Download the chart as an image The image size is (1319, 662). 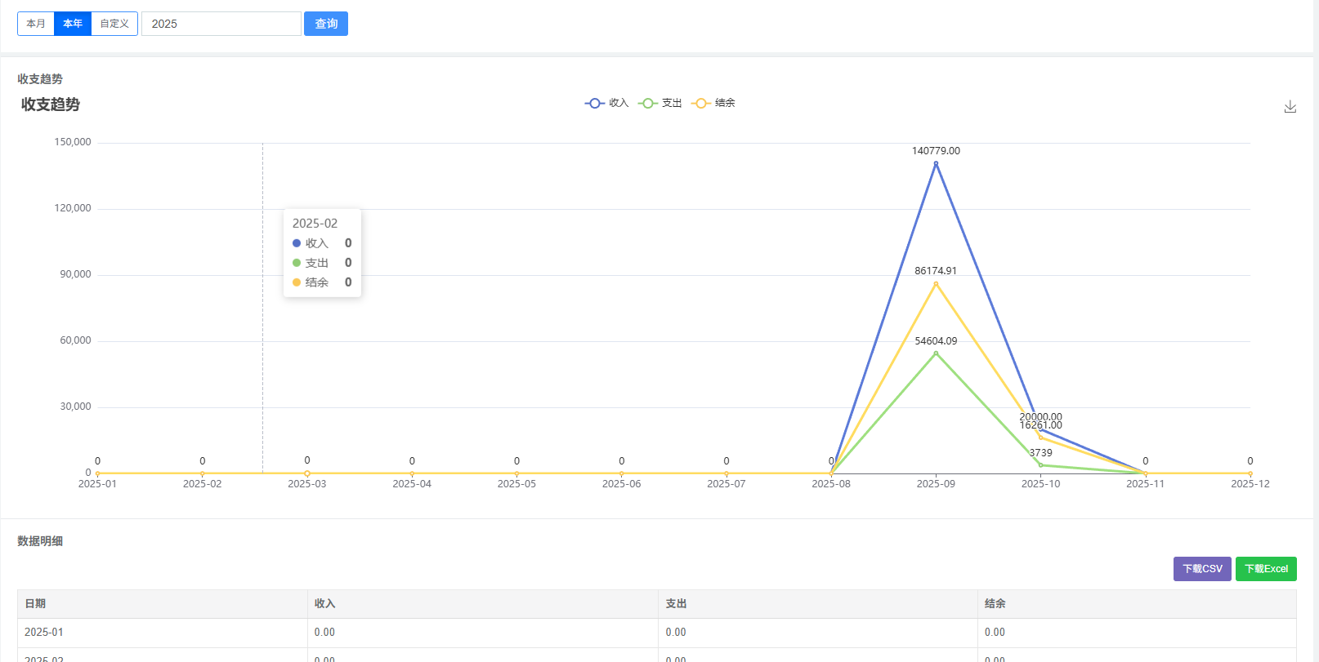pos(1290,107)
